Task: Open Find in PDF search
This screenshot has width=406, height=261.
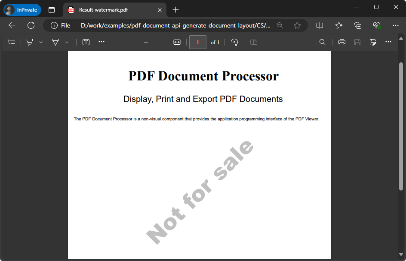Action: pyautogui.click(x=323, y=42)
